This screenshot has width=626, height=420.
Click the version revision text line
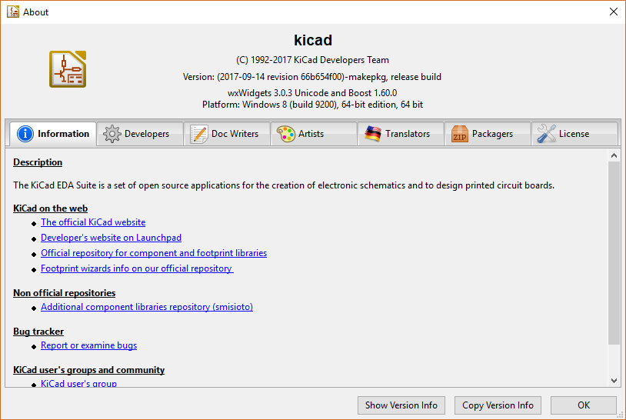point(312,77)
